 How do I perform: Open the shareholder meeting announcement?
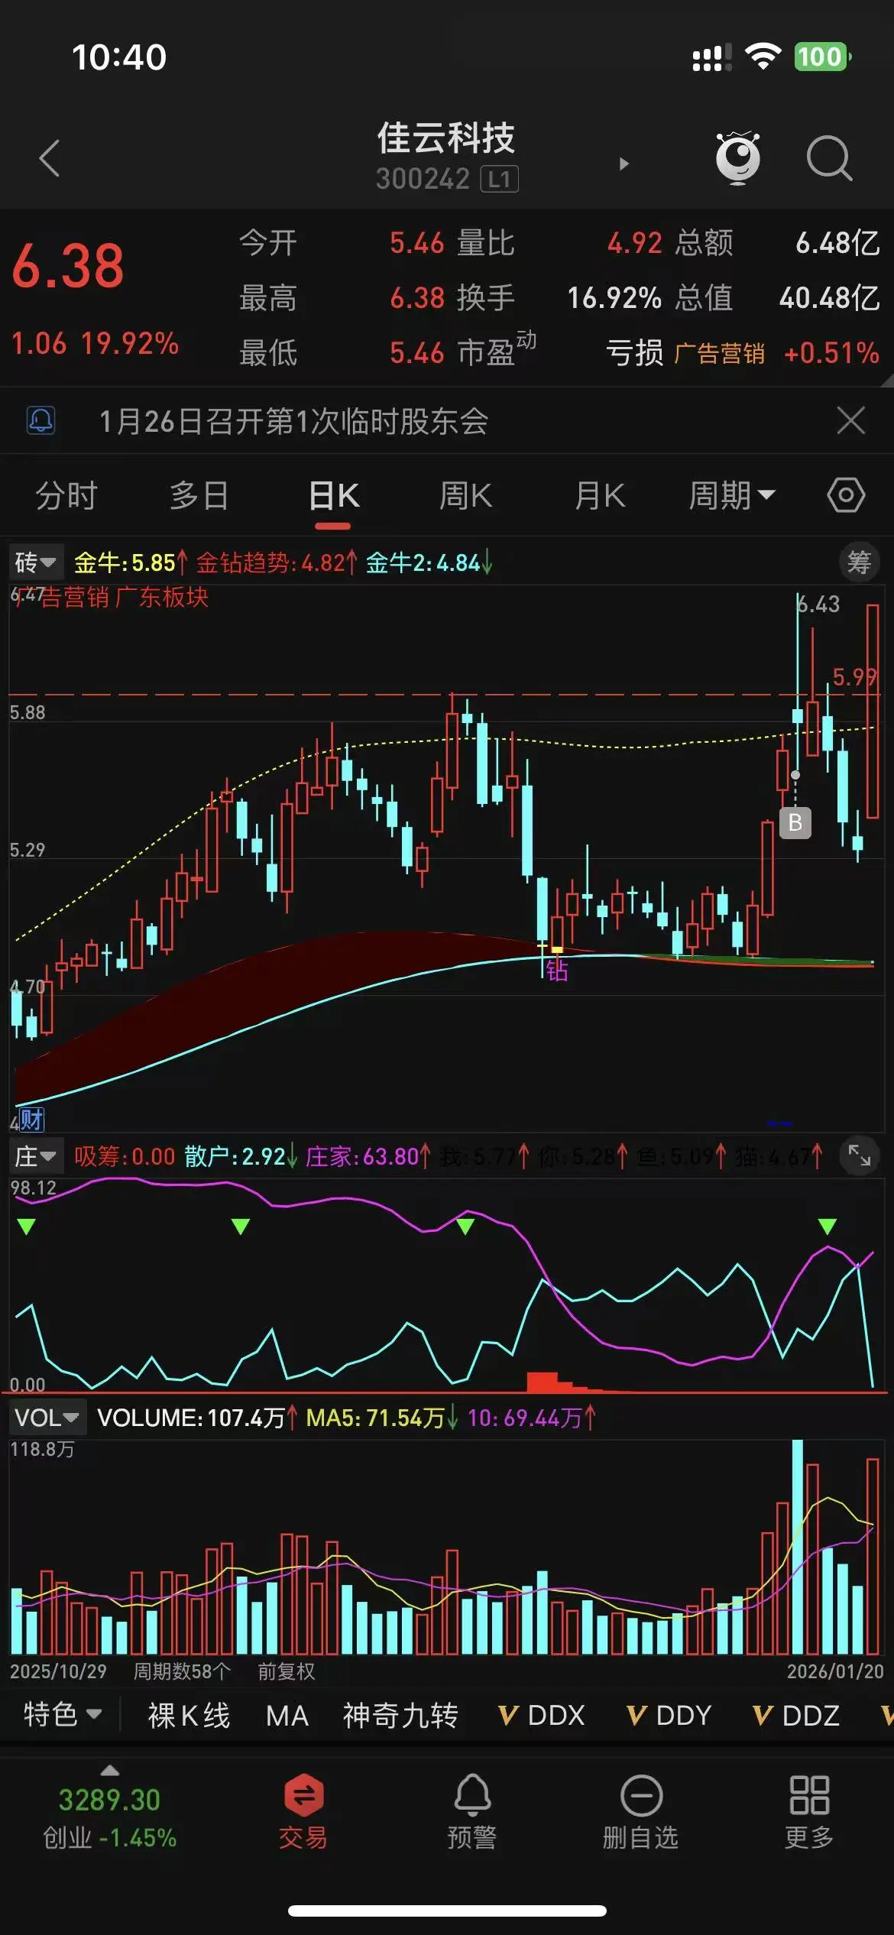click(x=294, y=421)
